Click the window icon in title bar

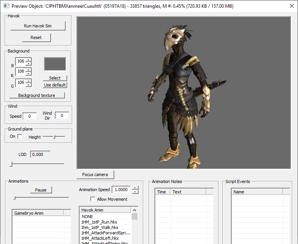pos(6,6)
